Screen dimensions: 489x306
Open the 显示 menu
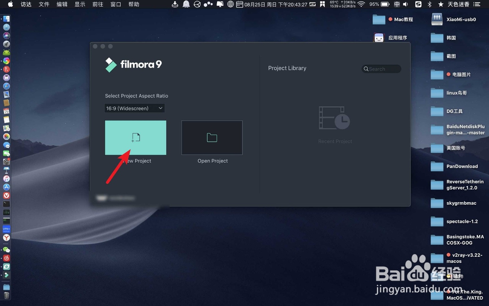(80, 4)
